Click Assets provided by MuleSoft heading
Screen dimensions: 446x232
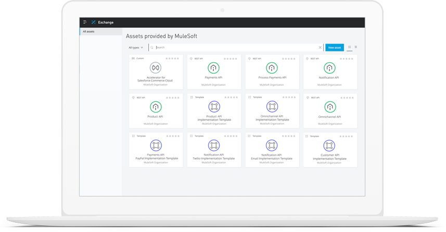161,36
